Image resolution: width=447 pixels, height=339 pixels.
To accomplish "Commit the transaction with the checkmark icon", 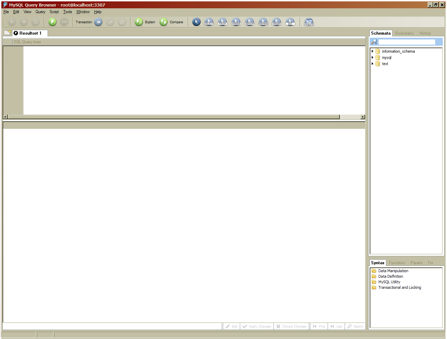I will (110, 22).
